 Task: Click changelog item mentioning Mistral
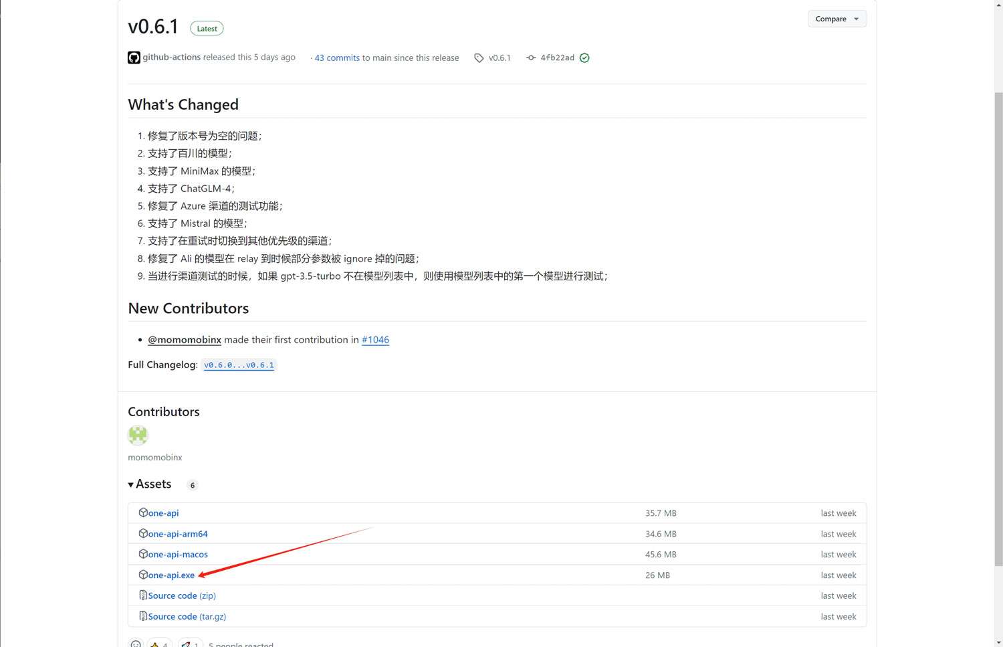tap(197, 223)
